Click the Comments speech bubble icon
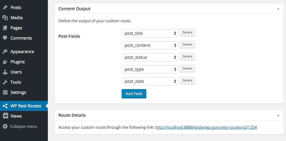286x141 pixels. [x=5, y=38]
